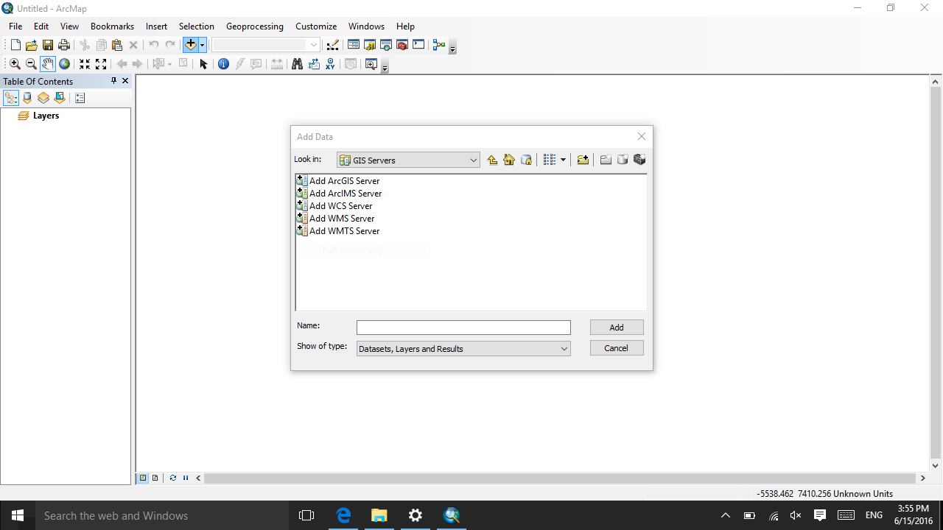Click Go To Home Folder house icon
The width and height of the screenshot is (943, 530).
509,160
